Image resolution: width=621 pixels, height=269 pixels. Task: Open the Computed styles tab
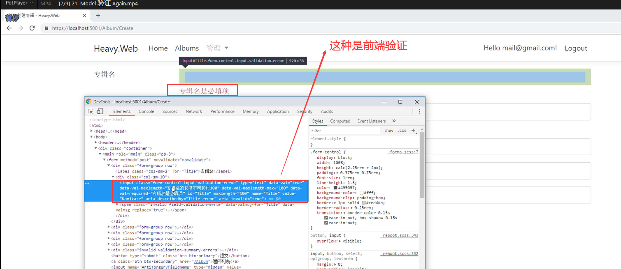tap(340, 121)
